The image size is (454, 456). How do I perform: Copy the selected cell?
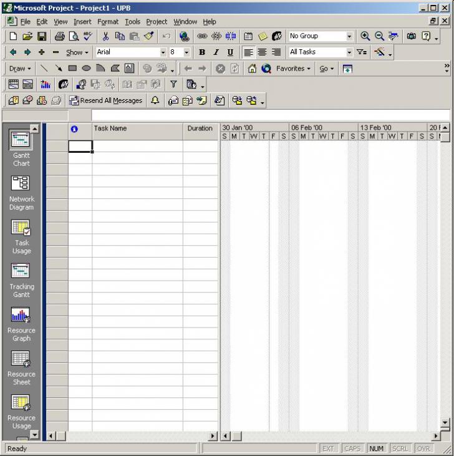tap(120, 36)
